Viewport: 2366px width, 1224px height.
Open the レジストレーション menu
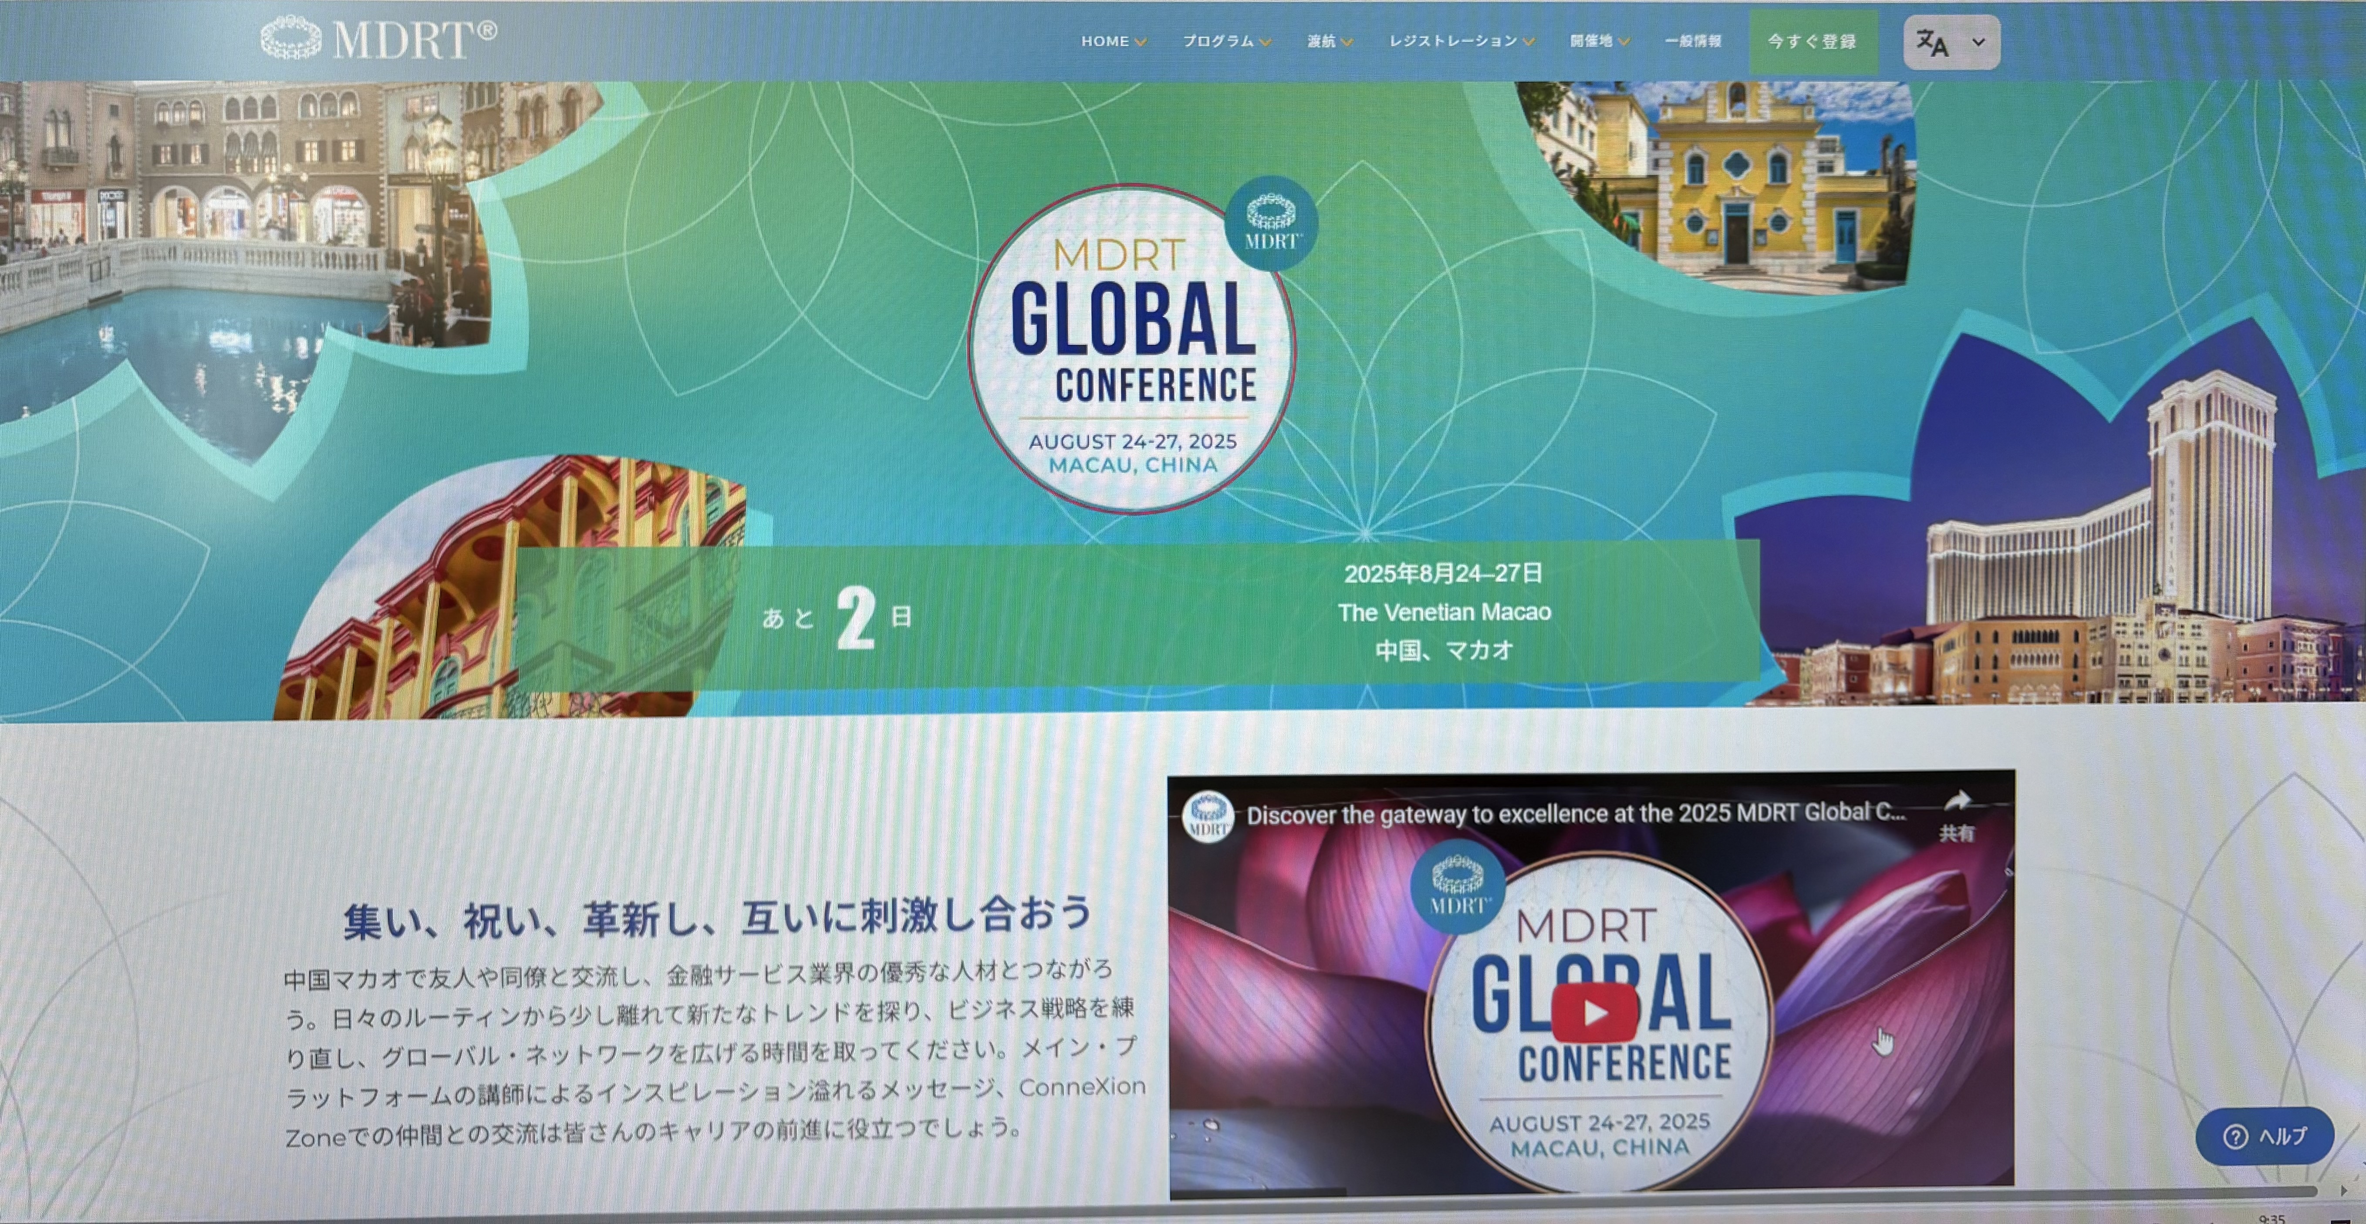(1453, 41)
